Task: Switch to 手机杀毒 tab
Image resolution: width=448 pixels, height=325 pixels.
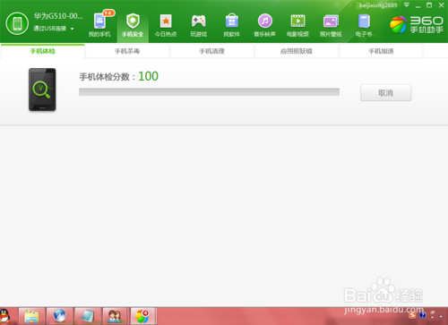Action: coord(127,51)
